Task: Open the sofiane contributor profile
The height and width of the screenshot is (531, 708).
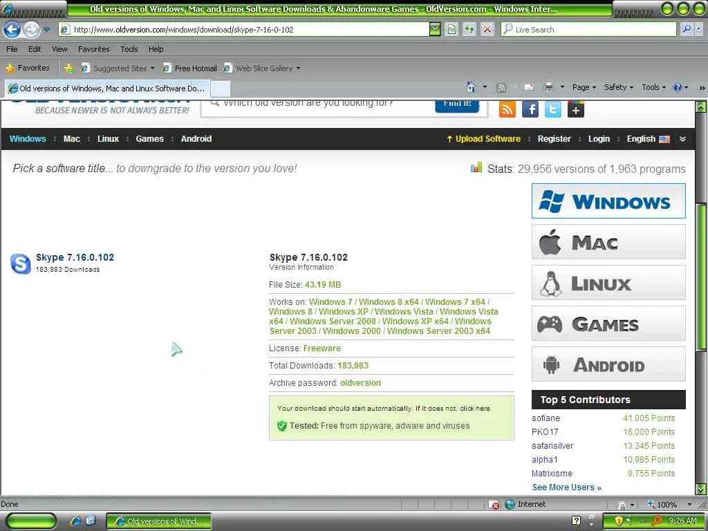Action: (x=546, y=418)
